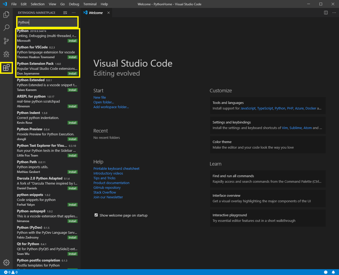The image size is (339, 275).
Task: Click the extension search field containing Python
Action: pyautogui.click(x=47, y=22)
